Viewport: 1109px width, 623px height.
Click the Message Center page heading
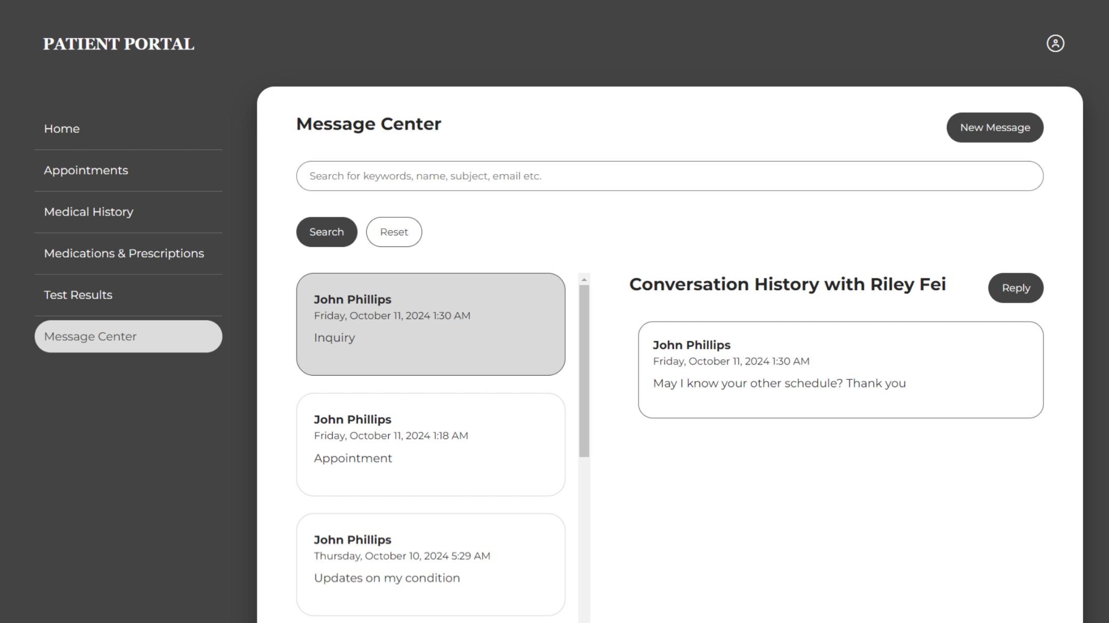(x=368, y=124)
